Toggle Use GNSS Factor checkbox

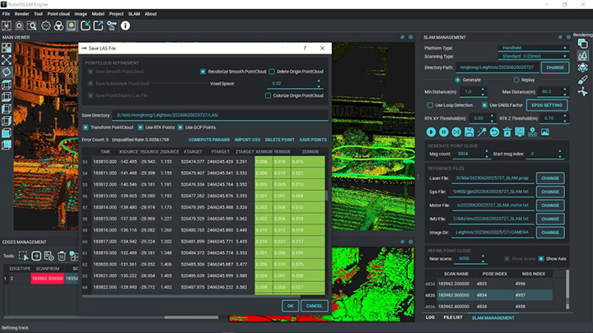[484, 105]
